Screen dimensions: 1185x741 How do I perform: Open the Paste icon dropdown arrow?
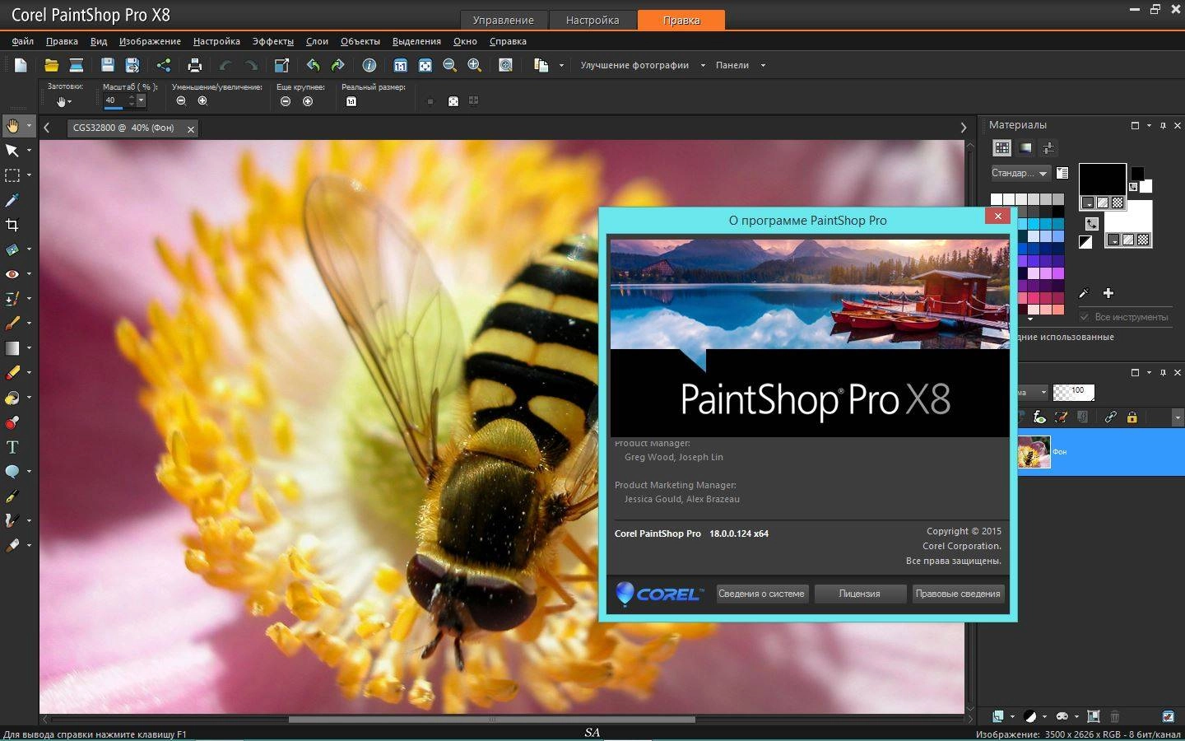pyautogui.click(x=561, y=65)
